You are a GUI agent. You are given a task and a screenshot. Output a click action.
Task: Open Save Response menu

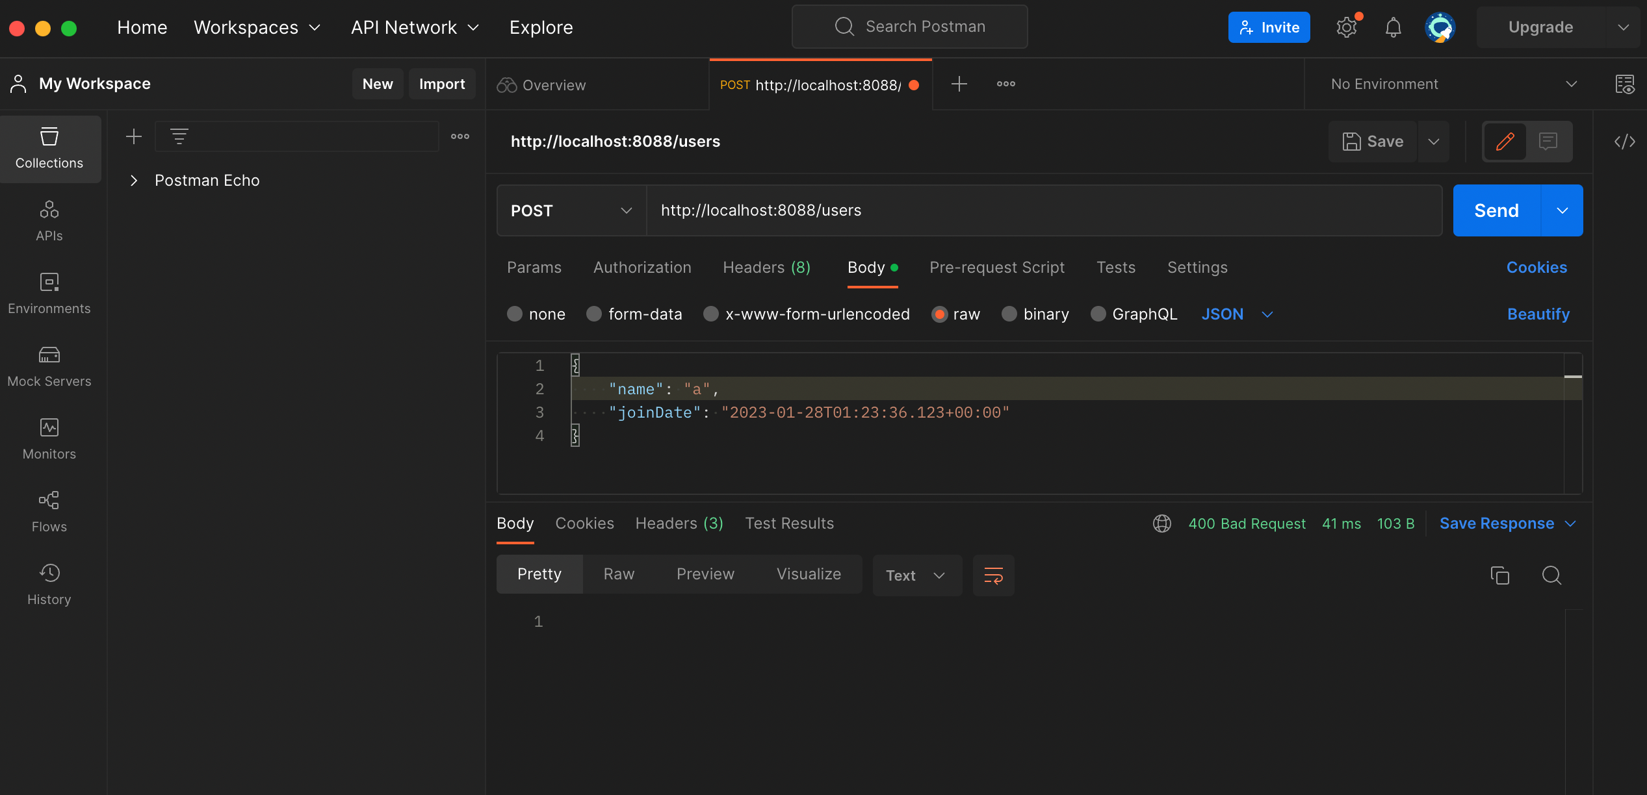1507,524
